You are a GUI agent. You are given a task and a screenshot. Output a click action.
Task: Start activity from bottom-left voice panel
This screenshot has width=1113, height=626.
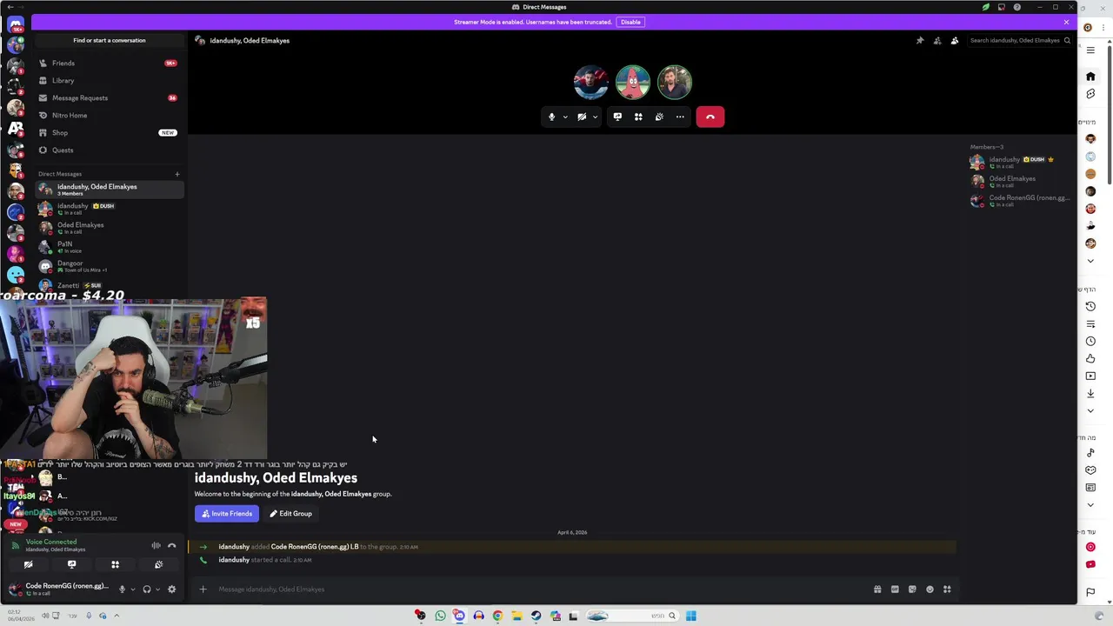[115, 565]
